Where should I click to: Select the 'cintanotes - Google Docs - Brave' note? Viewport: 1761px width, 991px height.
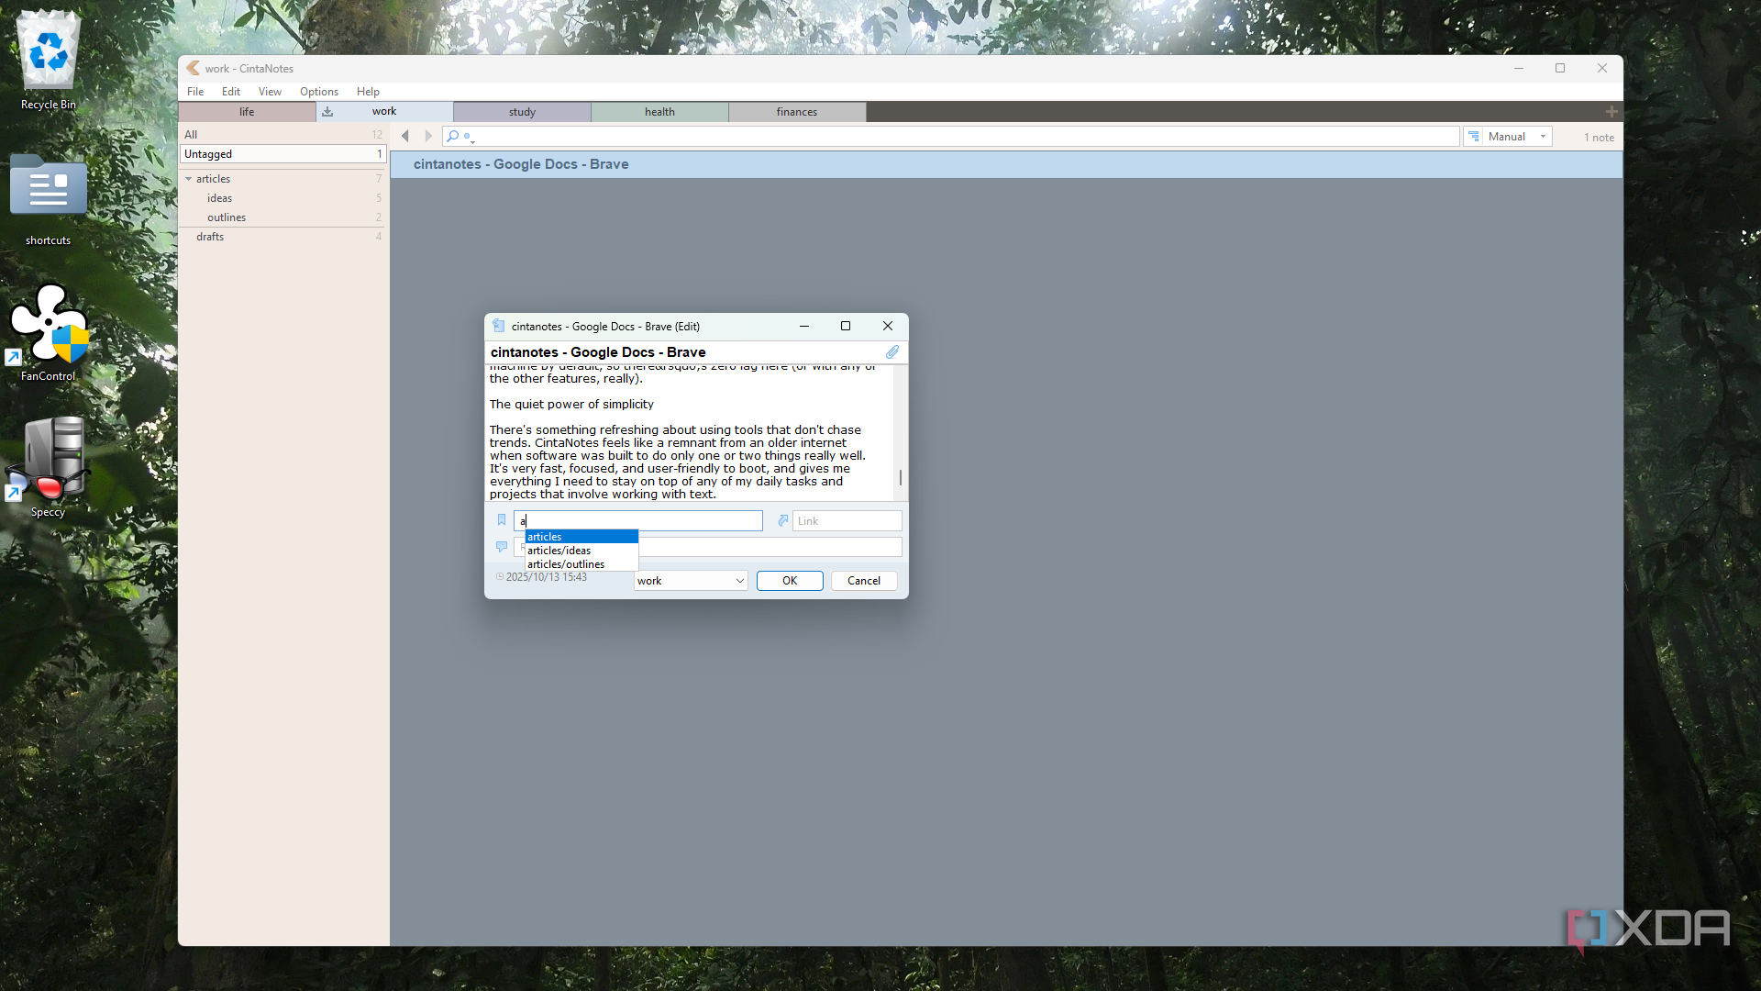[x=1006, y=164]
